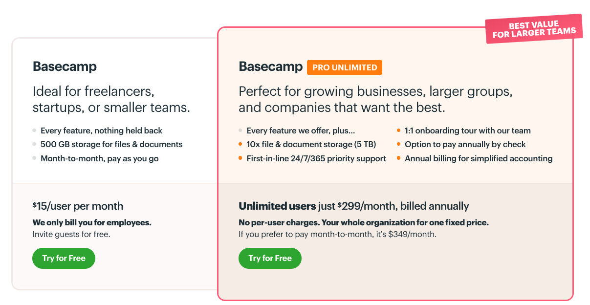
Task: Click bullet dot beside 10x file & document storage
Action: tap(240, 144)
